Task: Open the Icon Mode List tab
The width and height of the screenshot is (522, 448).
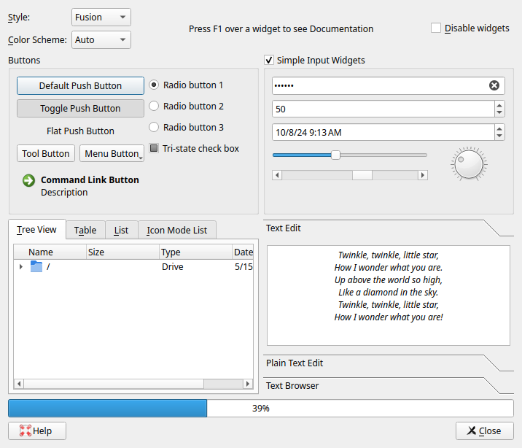Action: point(176,230)
